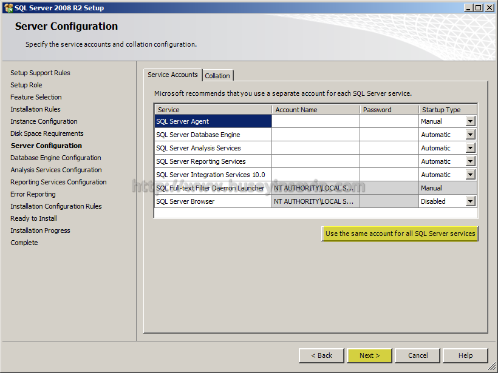Click the bold Server Configuration step
Image resolution: width=498 pixels, height=373 pixels.
pyautogui.click(x=46, y=146)
